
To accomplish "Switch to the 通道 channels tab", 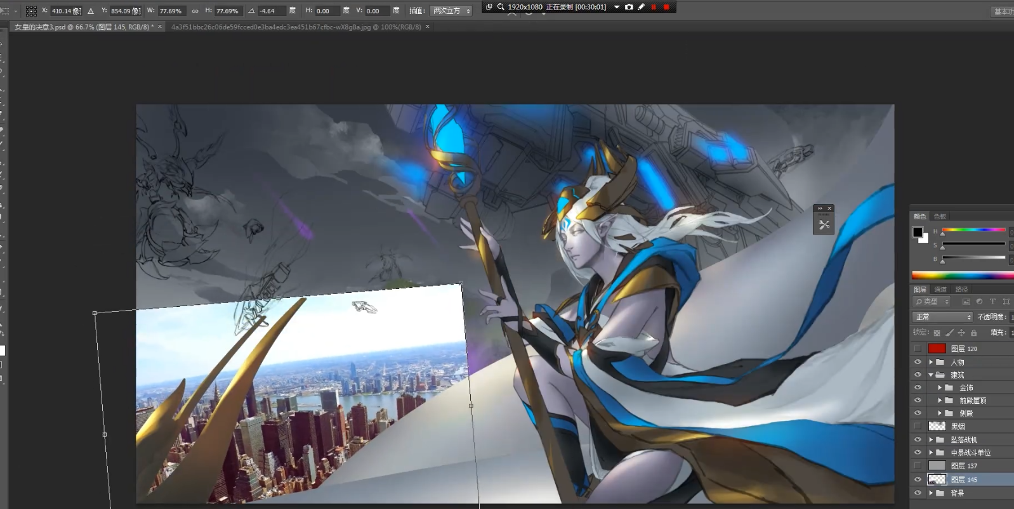I will (940, 289).
